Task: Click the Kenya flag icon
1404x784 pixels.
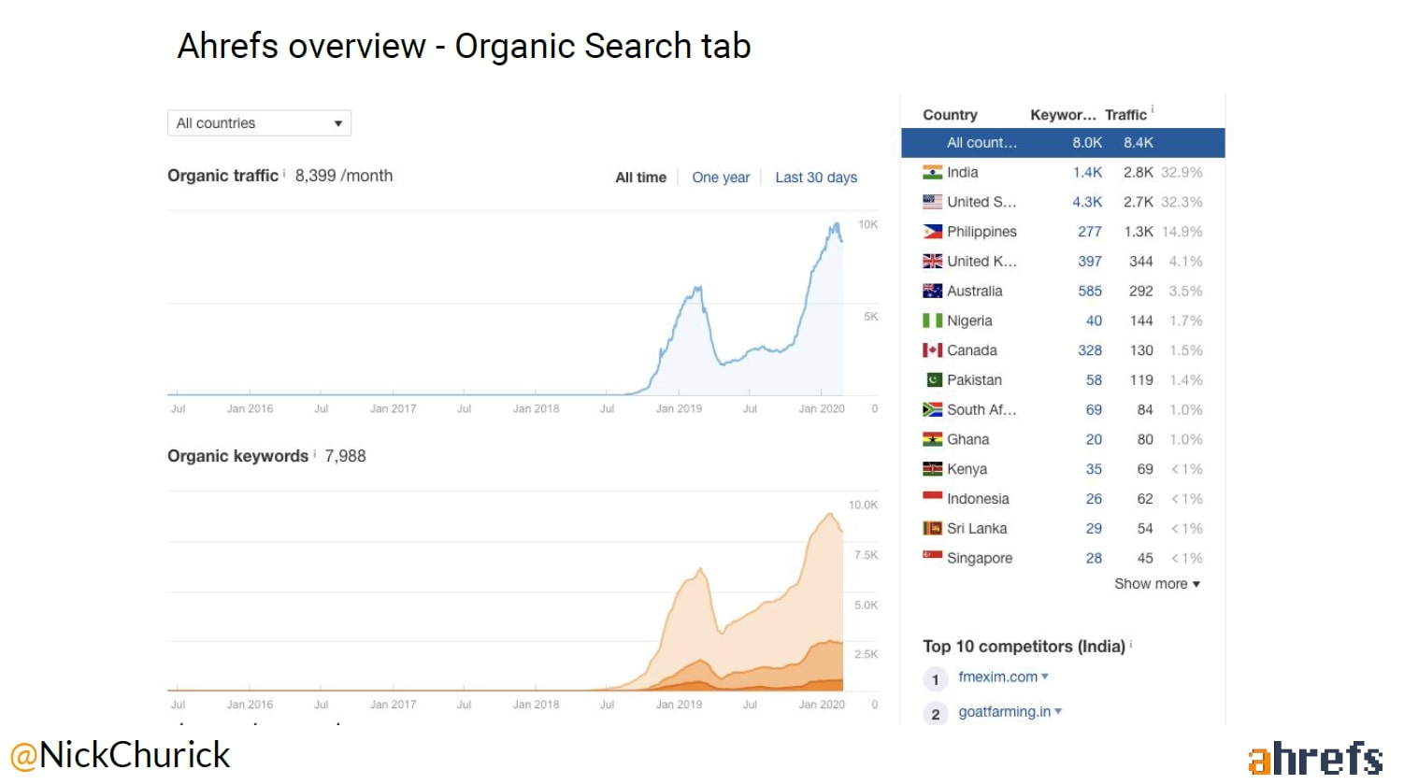Action: pyautogui.click(x=932, y=469)
